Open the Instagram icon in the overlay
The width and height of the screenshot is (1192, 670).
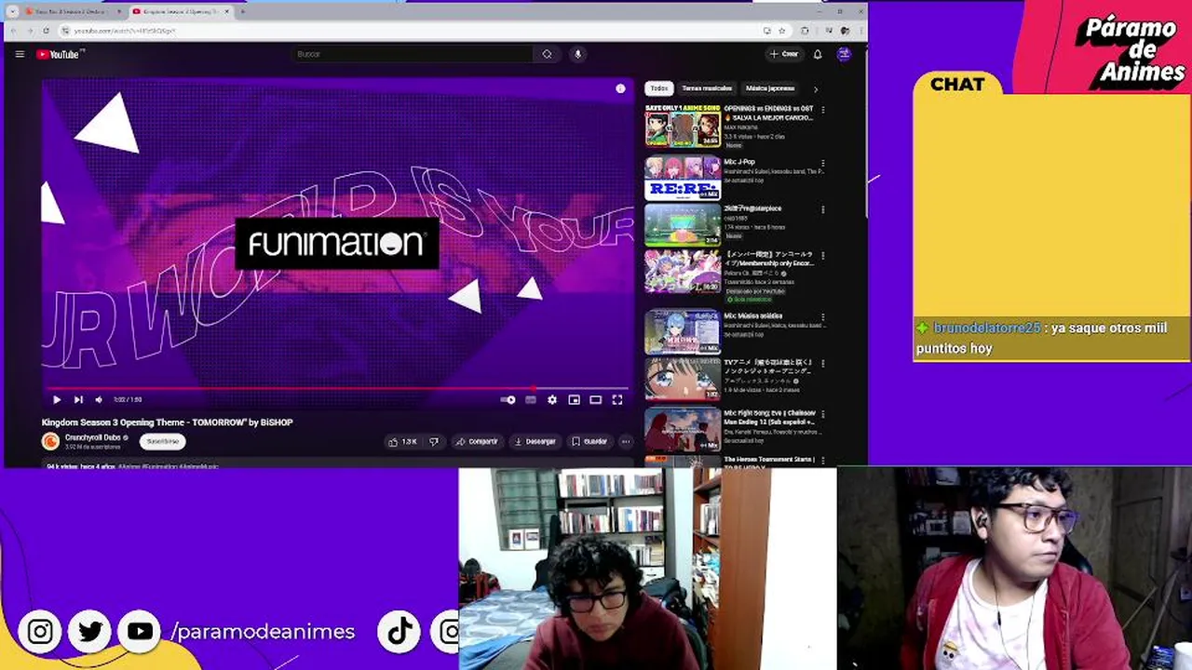(40, 632)
